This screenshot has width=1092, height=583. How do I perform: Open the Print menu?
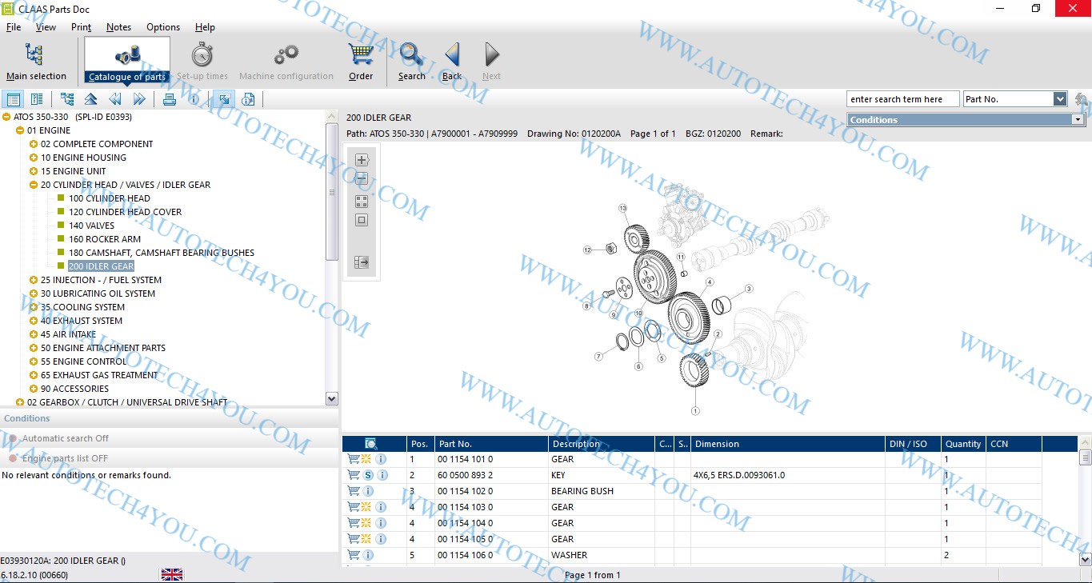point(82,27)
